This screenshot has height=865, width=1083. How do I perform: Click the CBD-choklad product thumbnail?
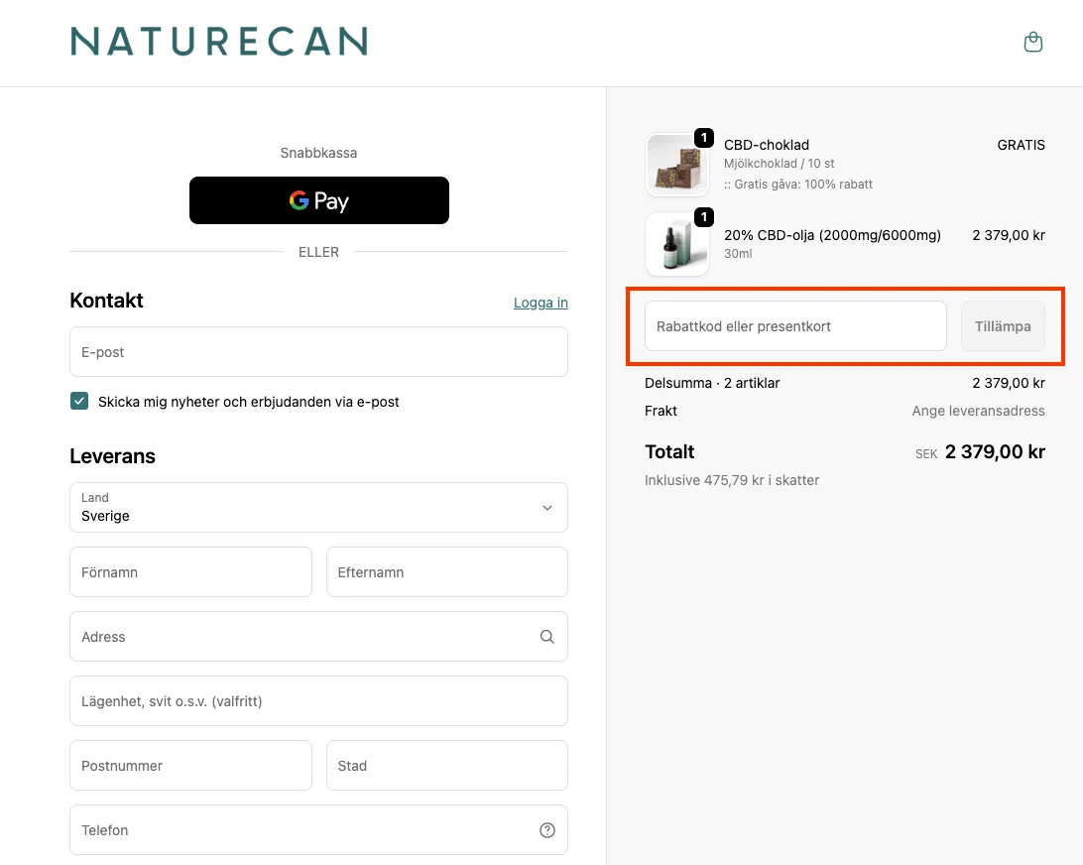[x=677, y=165]
